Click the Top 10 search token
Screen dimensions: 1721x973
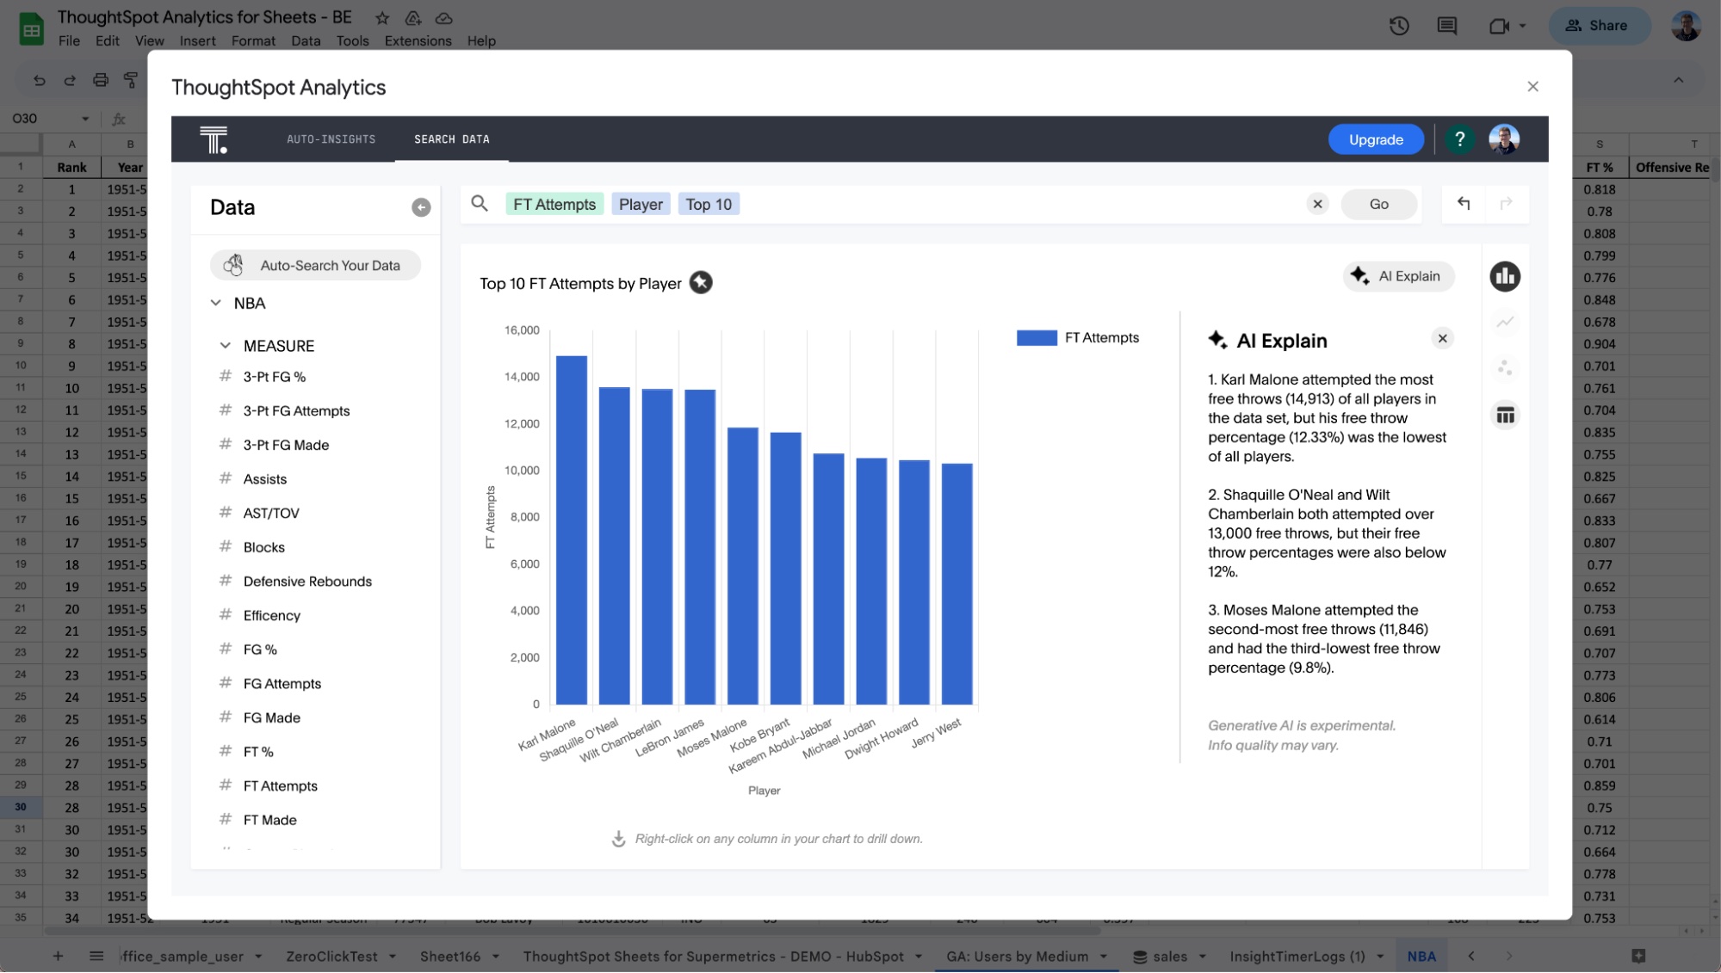[709, 204]
